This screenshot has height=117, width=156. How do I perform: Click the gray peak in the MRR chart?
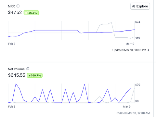[x=111, y=22]
